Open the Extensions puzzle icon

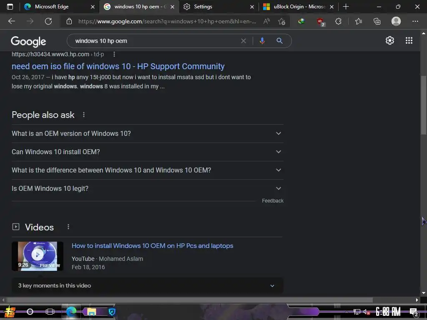click(x=338, y=21)
